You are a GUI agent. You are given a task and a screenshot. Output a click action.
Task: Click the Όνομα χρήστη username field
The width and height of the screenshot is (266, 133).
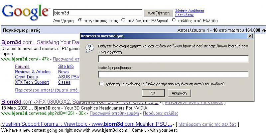point(173,59)
